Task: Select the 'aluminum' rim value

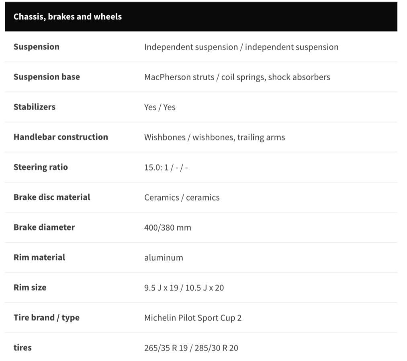Action: tap(164, 258)
